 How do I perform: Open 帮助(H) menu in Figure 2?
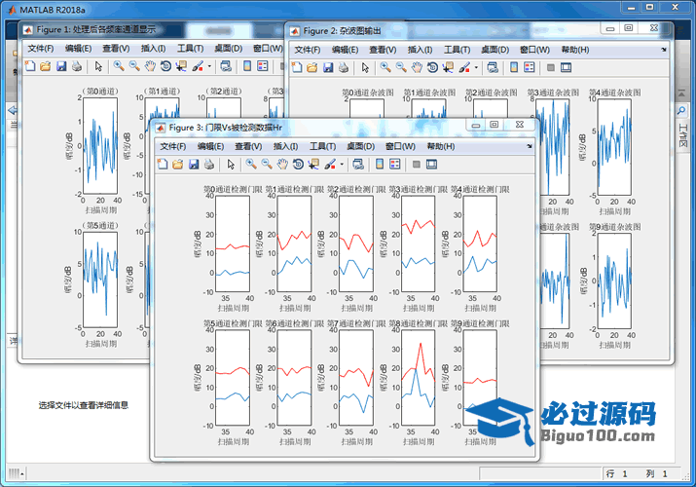tap(575, 50)
